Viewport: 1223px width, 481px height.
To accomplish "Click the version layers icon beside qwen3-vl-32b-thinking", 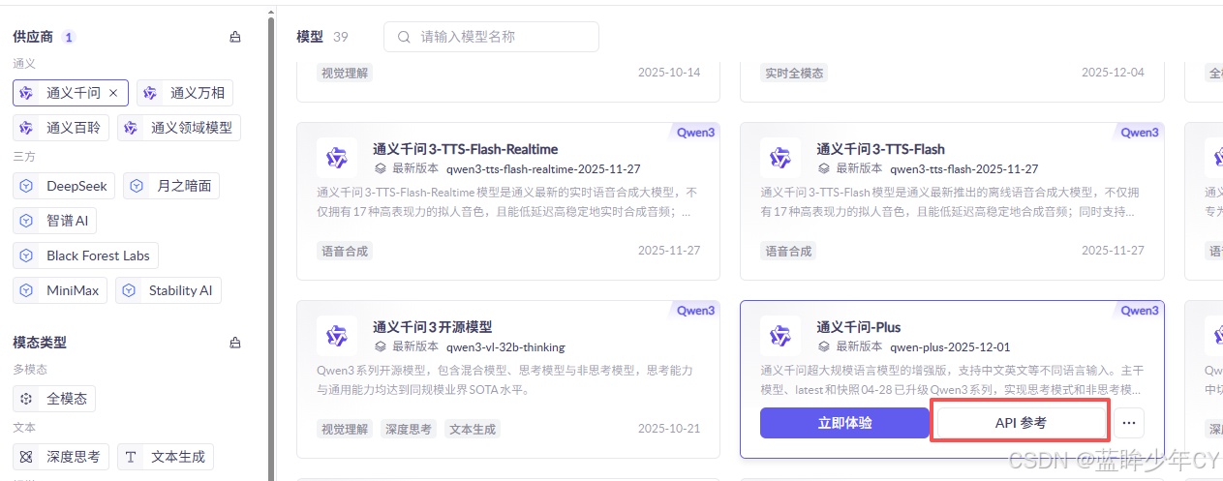I will click(380, 346).
